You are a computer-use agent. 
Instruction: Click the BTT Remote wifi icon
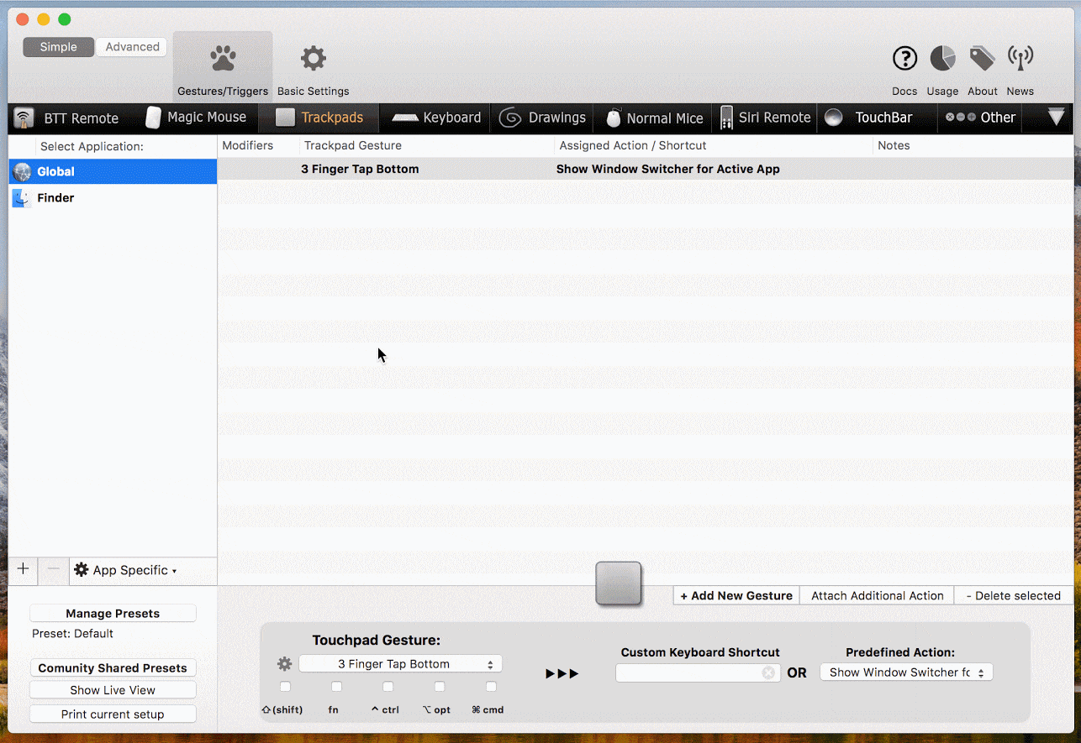point(24,118)
